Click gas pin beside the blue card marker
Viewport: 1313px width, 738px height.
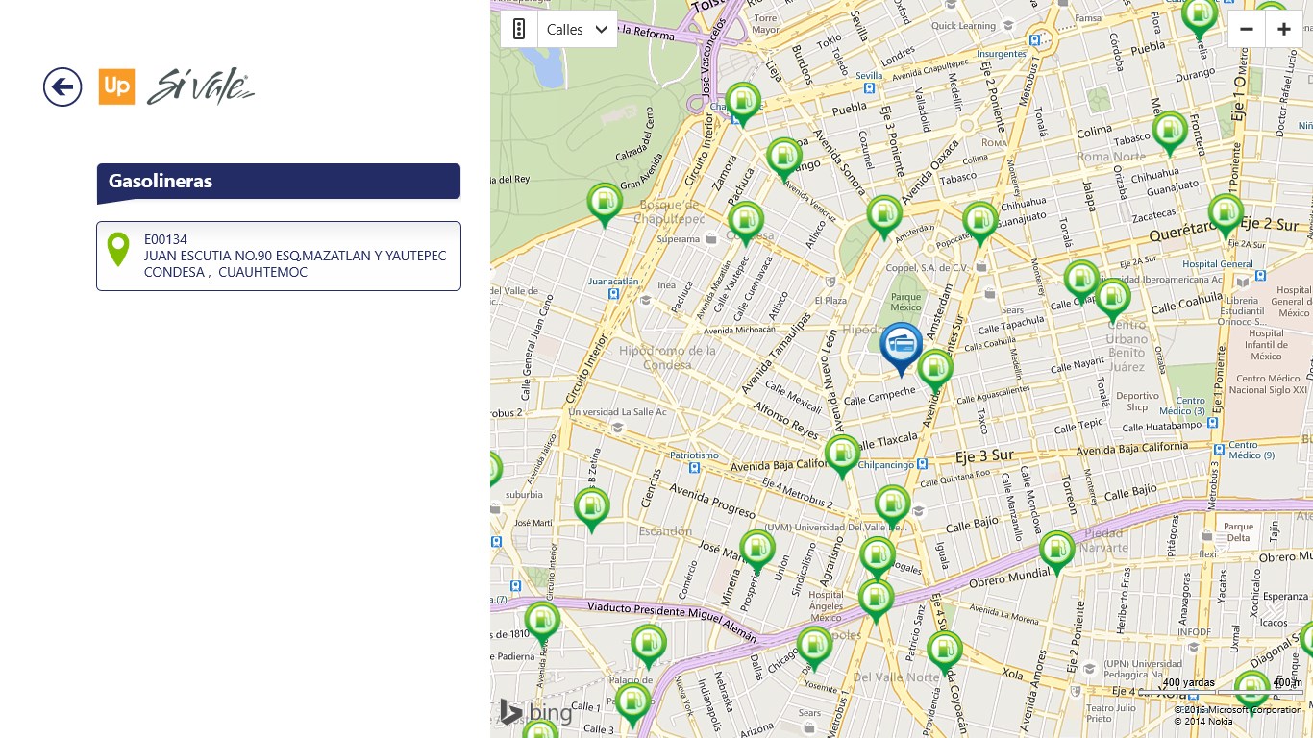[934, 369]
